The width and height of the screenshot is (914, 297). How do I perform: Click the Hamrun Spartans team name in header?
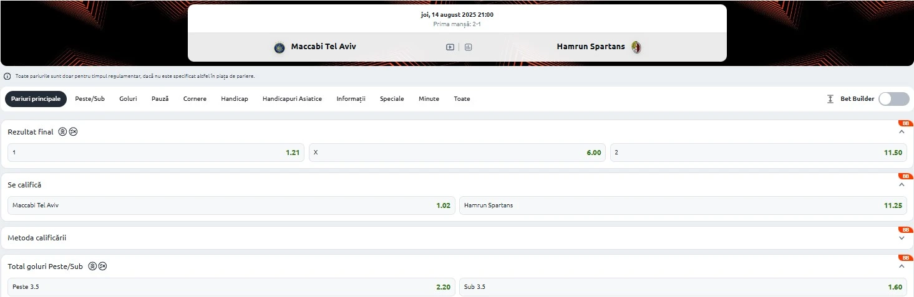point(591,47)
